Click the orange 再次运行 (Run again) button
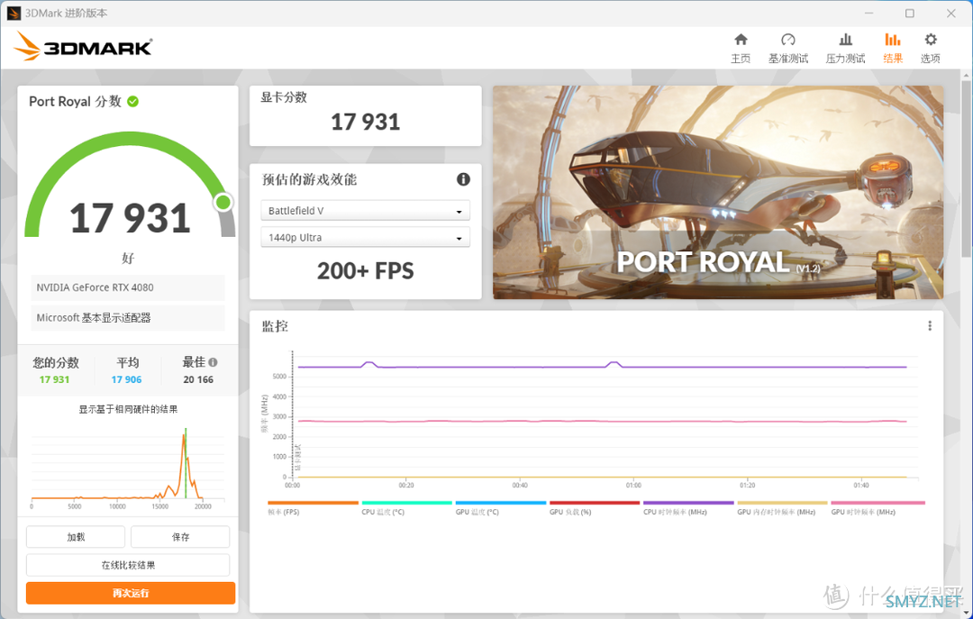Viewport: 973px width, 619px height. click(131, 593)
